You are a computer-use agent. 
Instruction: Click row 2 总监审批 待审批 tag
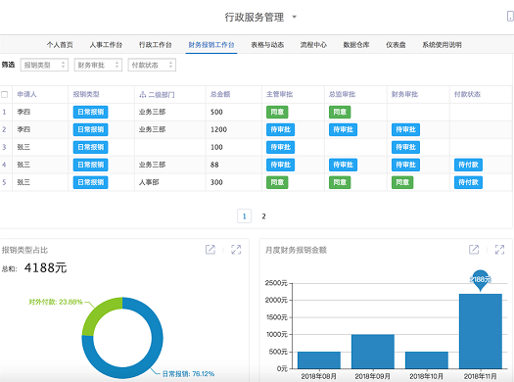click(x=344, y=129)
